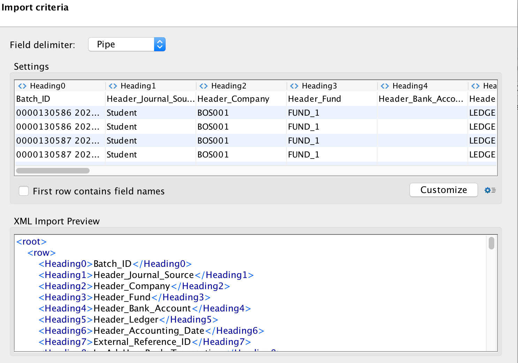Viewport: 518px width, 363px height.
Task: Select the Heading4 column header
Action: [422, 86]
